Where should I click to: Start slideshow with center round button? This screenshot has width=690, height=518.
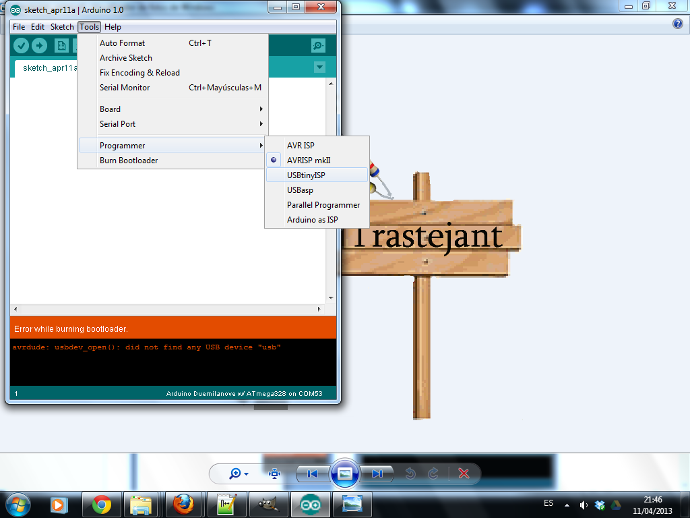click(x=344, y=473)
